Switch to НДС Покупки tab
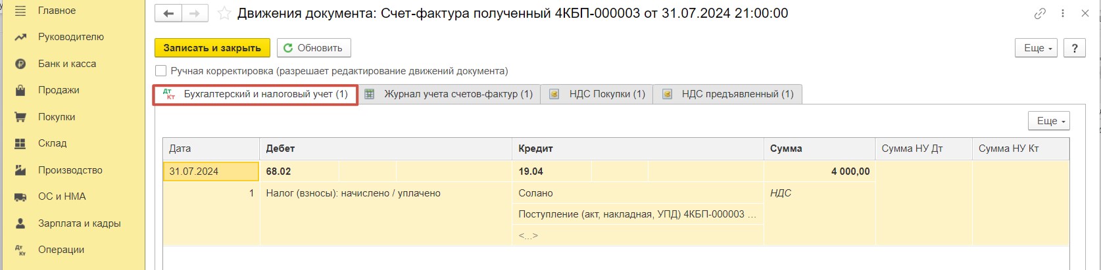The image size is (1101, 270). [597, 94]
